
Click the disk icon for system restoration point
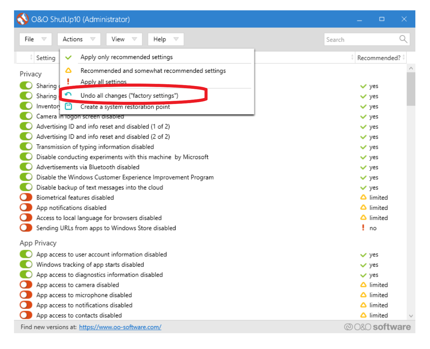68,106
